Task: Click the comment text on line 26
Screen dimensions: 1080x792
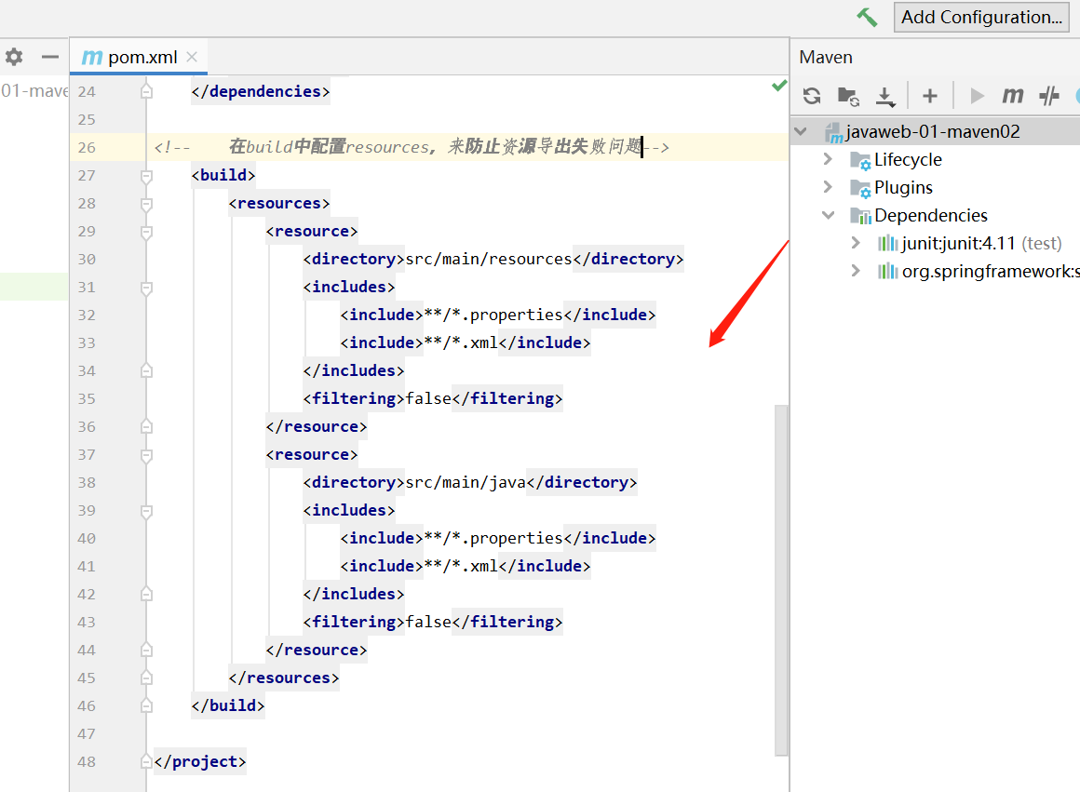Action: pyautogui.click(x=412, y=147)
